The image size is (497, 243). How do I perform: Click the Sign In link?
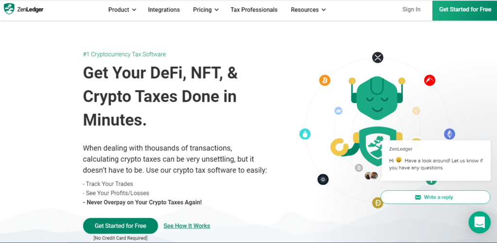(411, 10)
